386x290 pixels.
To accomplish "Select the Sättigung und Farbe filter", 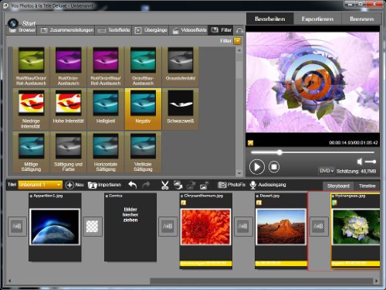I will 69,152.
